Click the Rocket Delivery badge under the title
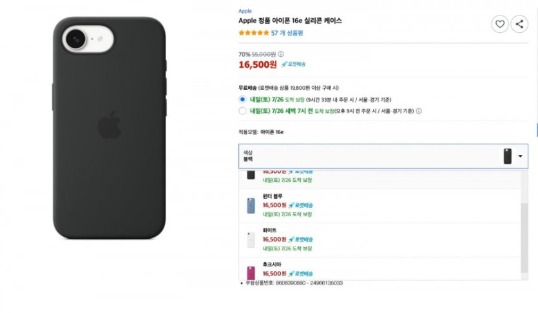Image resolution: width=538 pixels, height=313 pixels. click(x=293, y=65)
